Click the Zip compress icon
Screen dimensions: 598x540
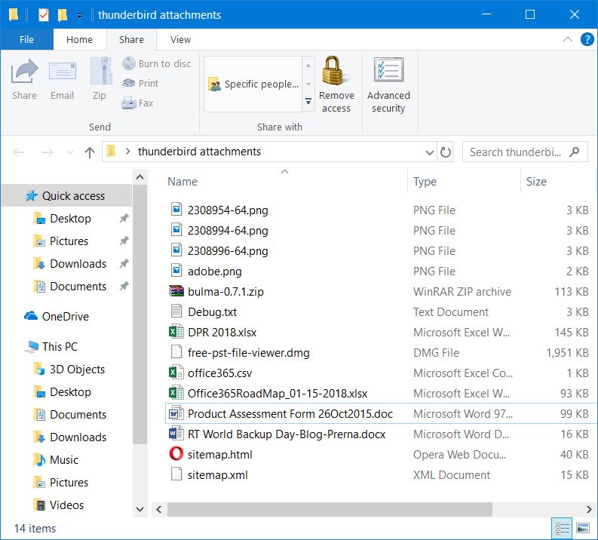point(101,71)
